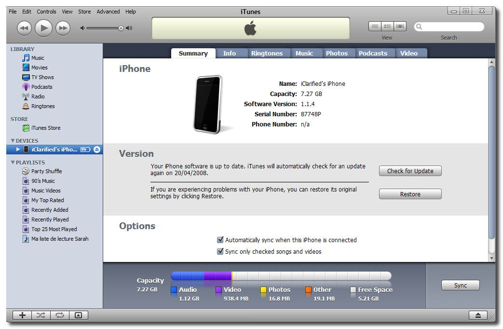
Task: Open the Help menu
Action: pyautogui.click(x=131, y=12)
